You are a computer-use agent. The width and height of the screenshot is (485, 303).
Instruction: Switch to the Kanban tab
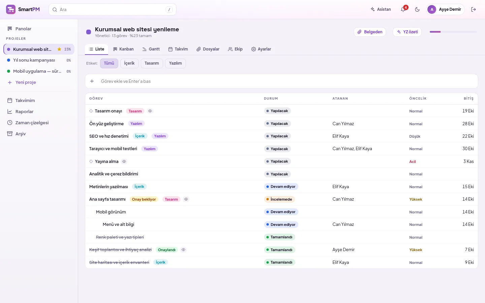(123, 49)
